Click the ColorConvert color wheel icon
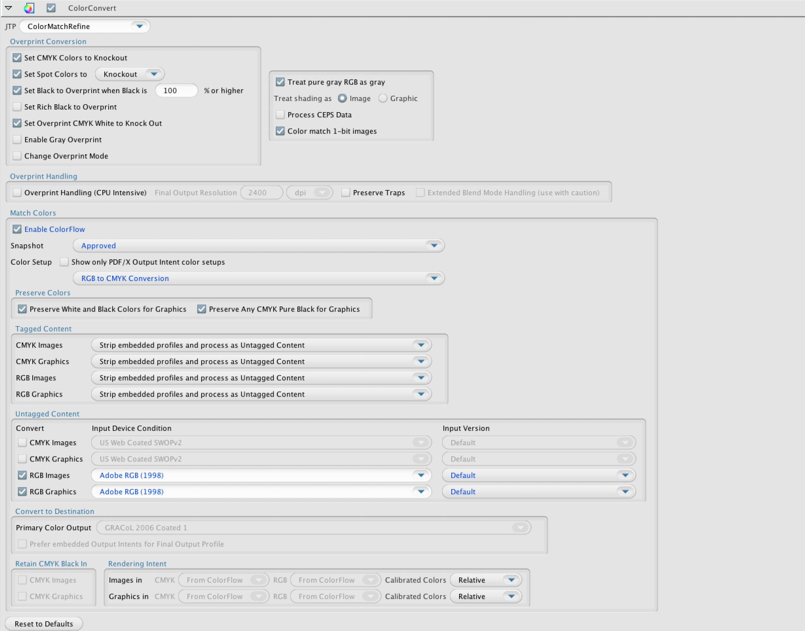Image resolution: width=805 pixels, height=631 pixels. pyautogui.click(x=29, y=8)
